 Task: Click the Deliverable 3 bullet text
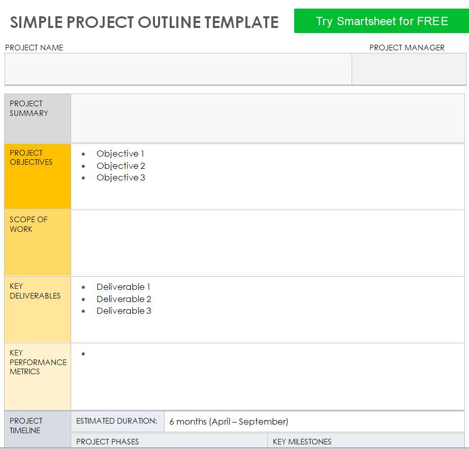click(x=124, y=311)
